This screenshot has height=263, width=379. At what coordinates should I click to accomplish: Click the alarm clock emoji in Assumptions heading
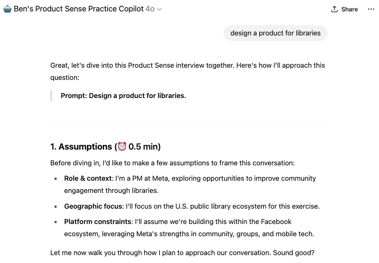pos(122,146)
